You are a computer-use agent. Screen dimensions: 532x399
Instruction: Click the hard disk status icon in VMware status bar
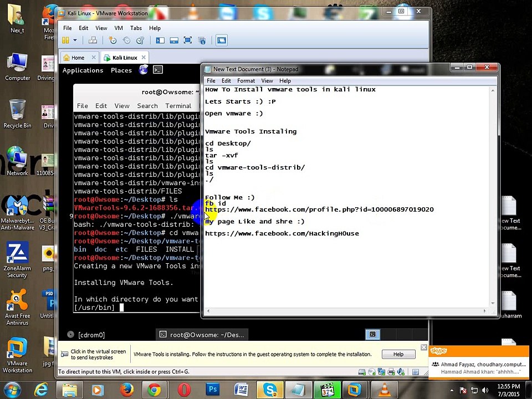[362, 372]
